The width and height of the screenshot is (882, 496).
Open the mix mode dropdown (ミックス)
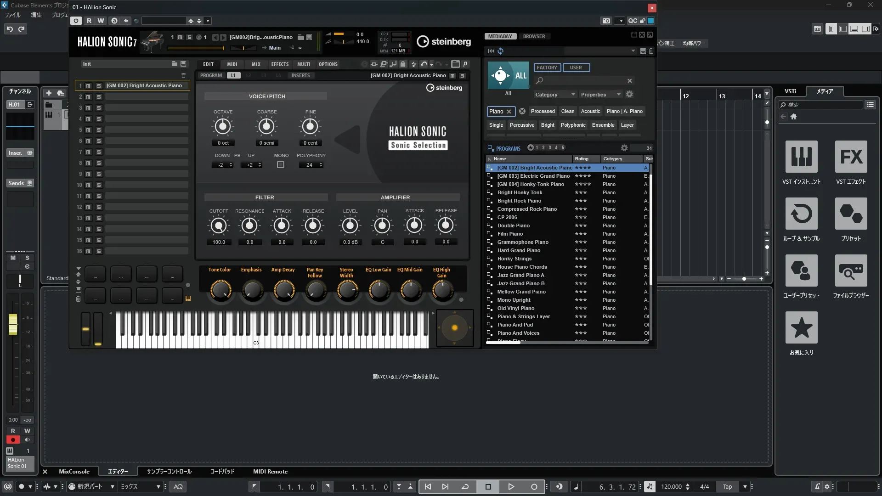point(141,487)
